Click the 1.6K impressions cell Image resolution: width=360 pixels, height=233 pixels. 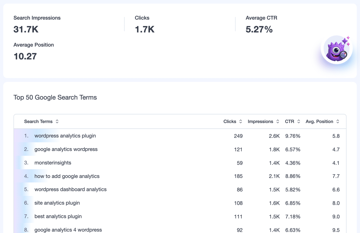[275, 203]
